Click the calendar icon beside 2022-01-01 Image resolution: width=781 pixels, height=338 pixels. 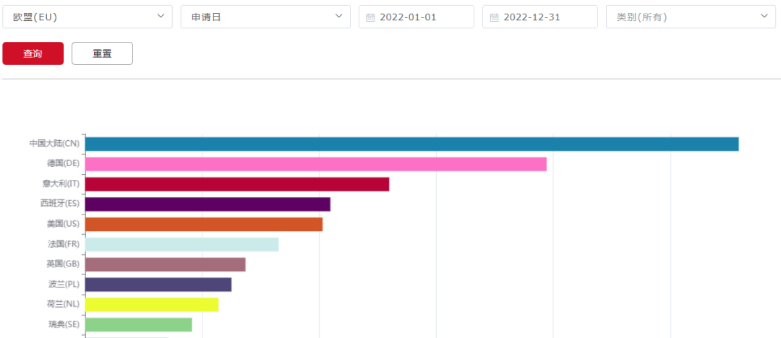point(370,17)
